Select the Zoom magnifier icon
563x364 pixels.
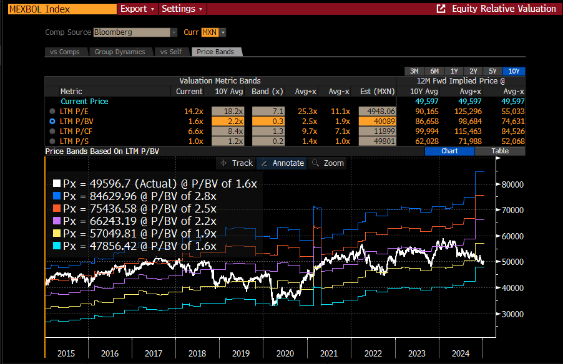pyautogui.click(x=315, y=163)
